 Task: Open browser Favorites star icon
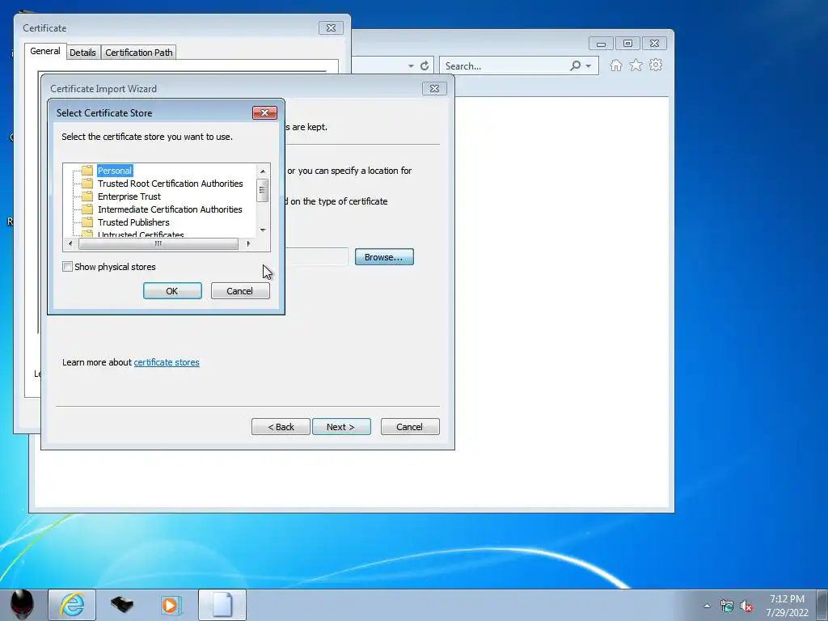pos(636,65)
